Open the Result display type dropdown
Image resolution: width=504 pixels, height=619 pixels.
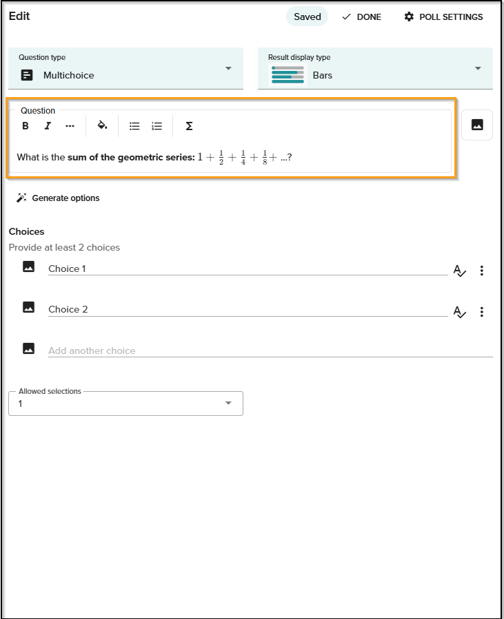coord(375,69)
